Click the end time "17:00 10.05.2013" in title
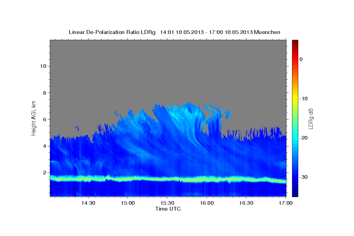The image size is (354, 236). coord(231,32)
